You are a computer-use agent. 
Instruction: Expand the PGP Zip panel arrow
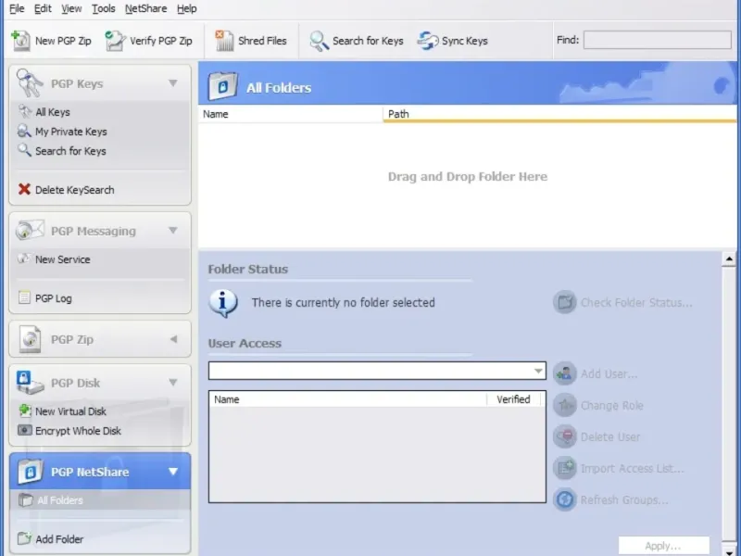coord(173,339)
